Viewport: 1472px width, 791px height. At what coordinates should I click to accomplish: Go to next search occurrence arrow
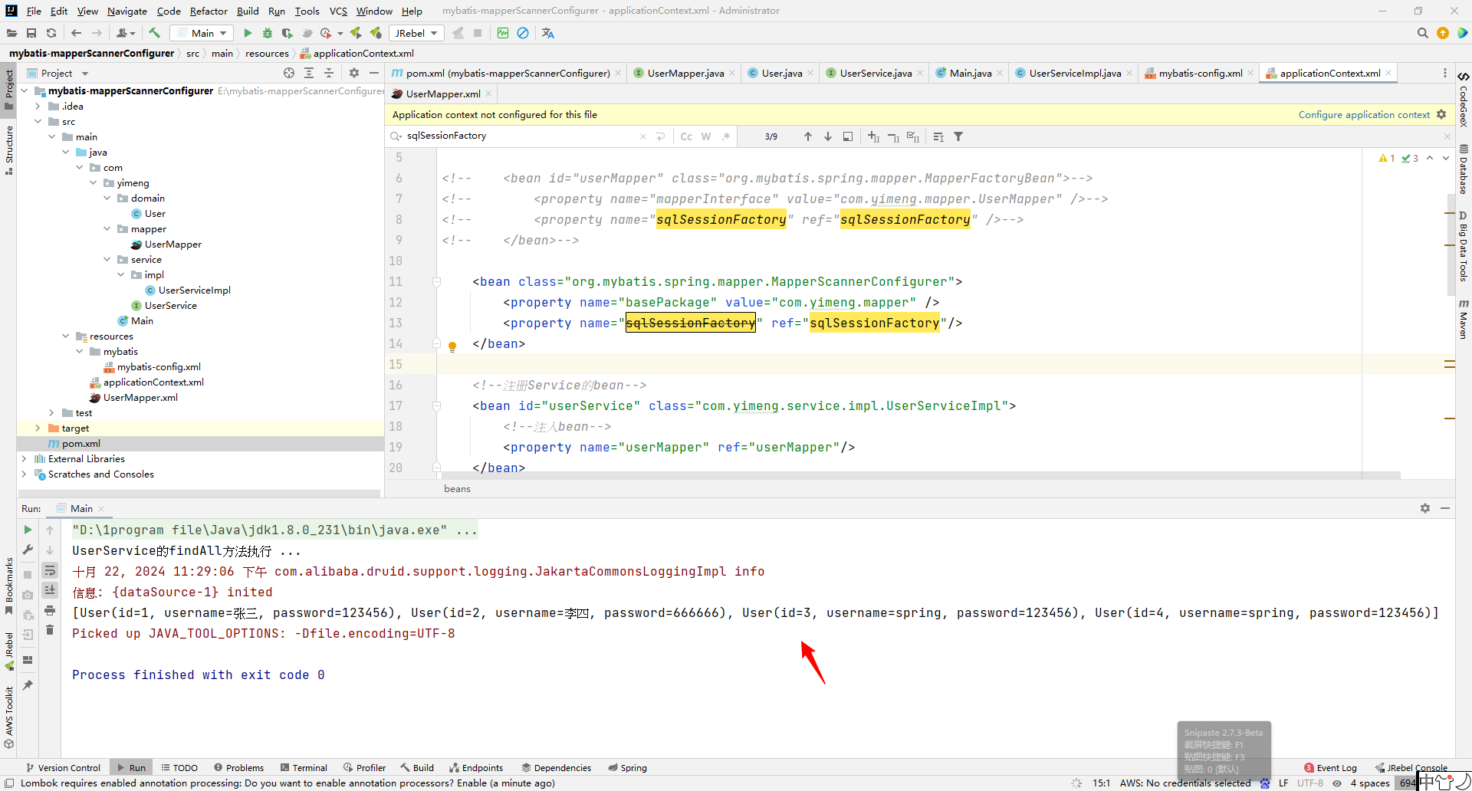coord(827,136)
